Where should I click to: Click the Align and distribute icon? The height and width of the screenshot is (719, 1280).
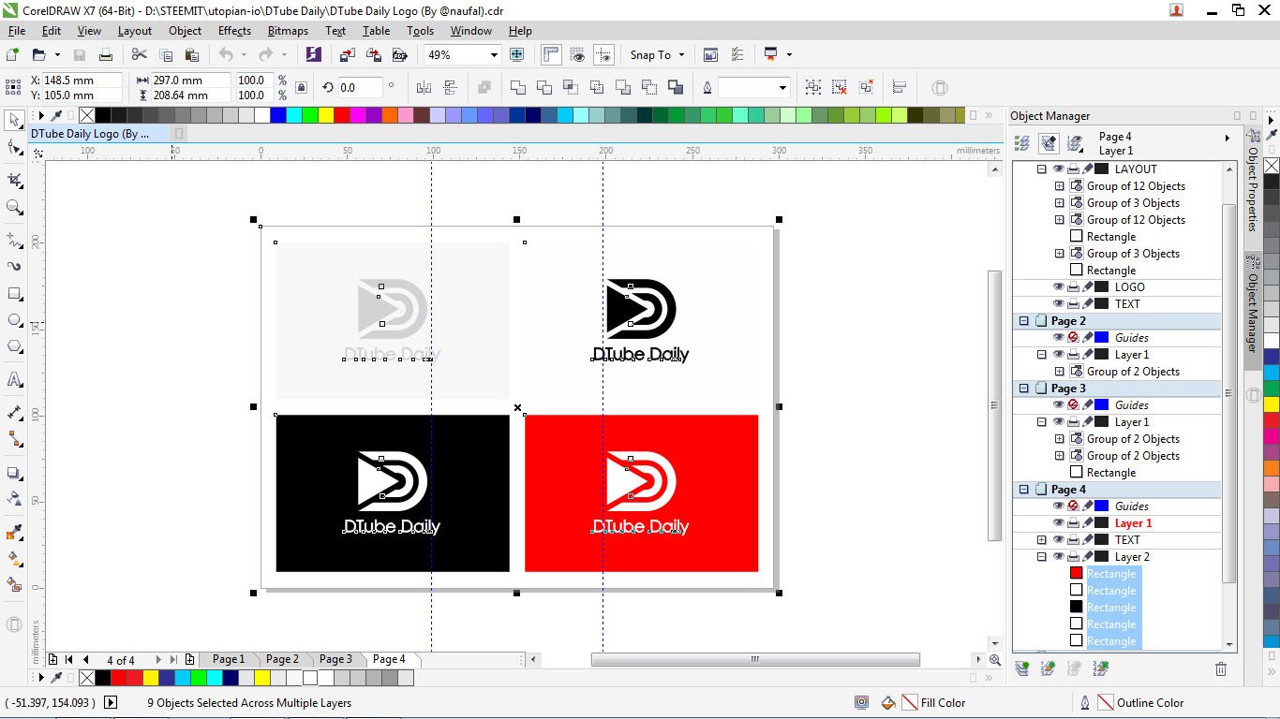coord(900,88)
